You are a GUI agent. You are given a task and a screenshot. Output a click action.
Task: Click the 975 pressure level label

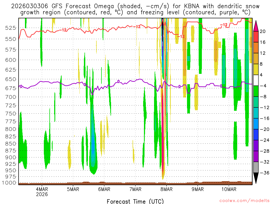click(10, 177)
